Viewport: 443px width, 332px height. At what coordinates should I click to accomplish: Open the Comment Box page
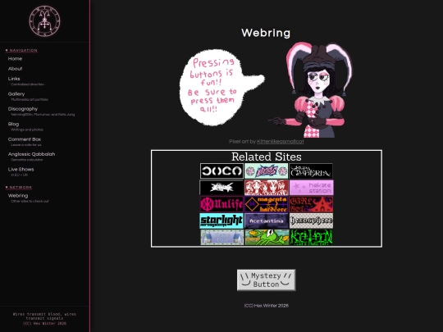pyautogui.click(x=25, y=139)
